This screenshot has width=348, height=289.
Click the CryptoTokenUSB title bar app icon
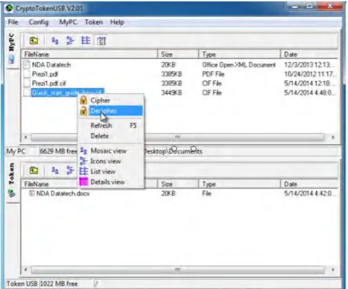coord(10,8)
